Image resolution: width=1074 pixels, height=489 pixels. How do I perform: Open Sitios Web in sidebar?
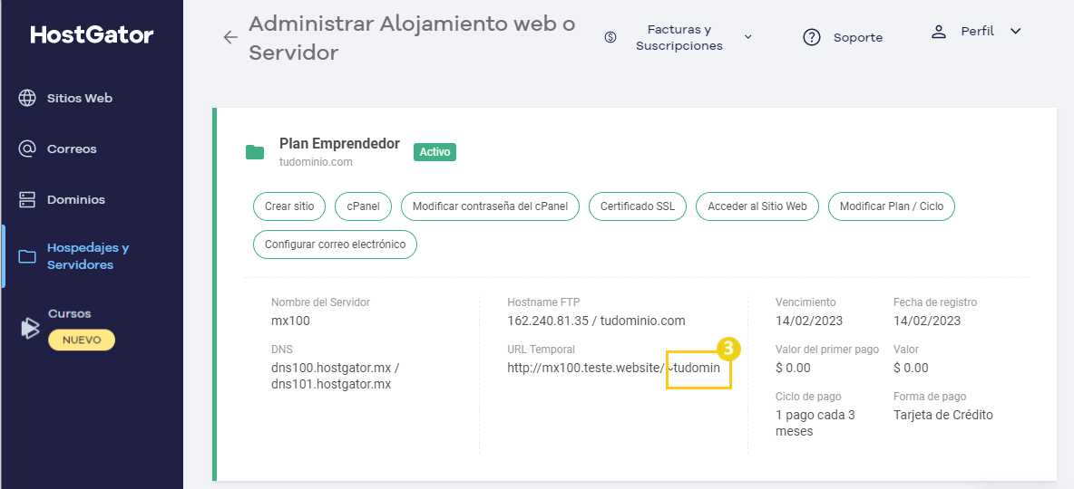(80, 98)
